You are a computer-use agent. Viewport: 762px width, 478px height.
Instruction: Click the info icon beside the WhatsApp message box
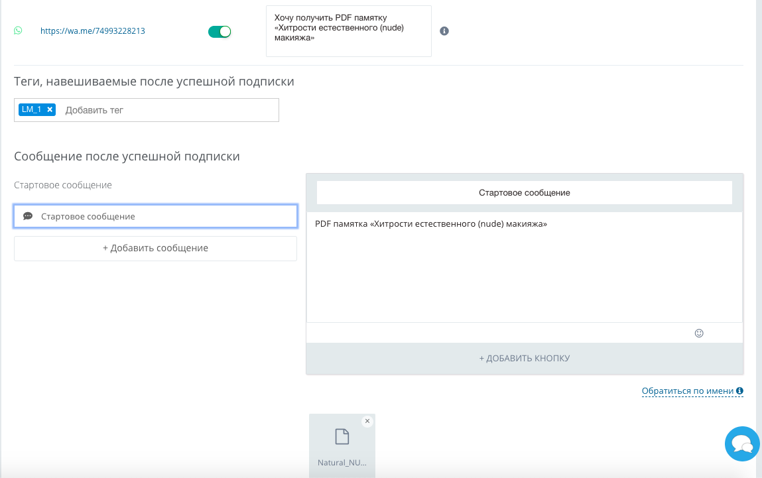coord(444,31)
